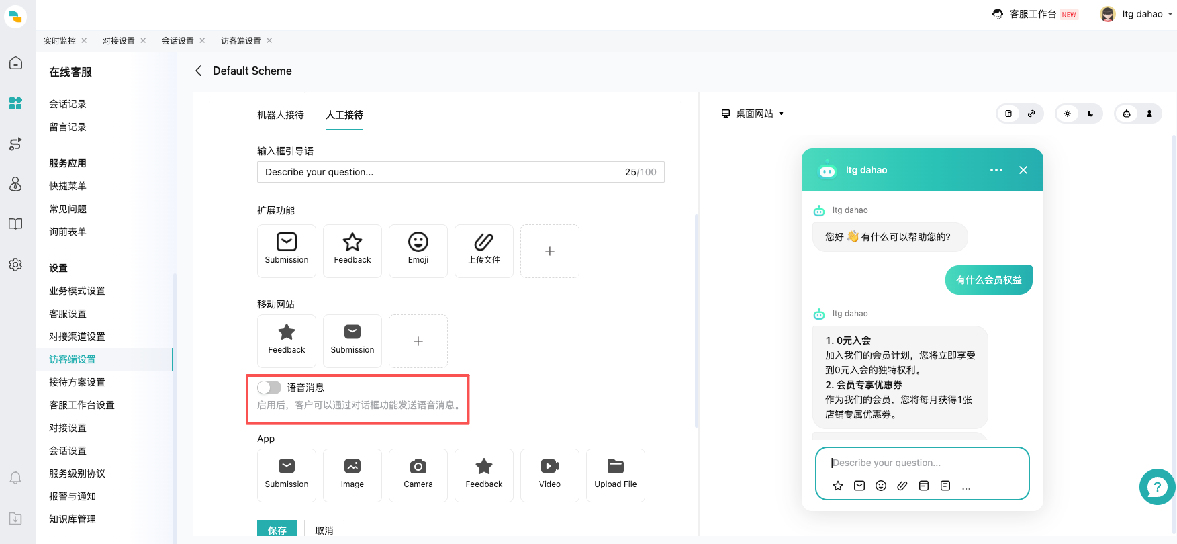
Task: Close the chat preview widget
Action: point(1023,170)
